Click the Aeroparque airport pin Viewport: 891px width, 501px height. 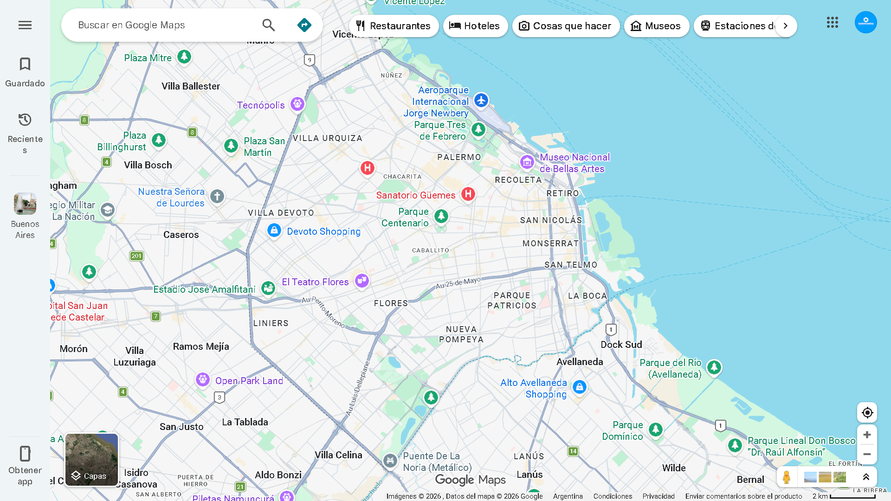(x=481, y=100)
